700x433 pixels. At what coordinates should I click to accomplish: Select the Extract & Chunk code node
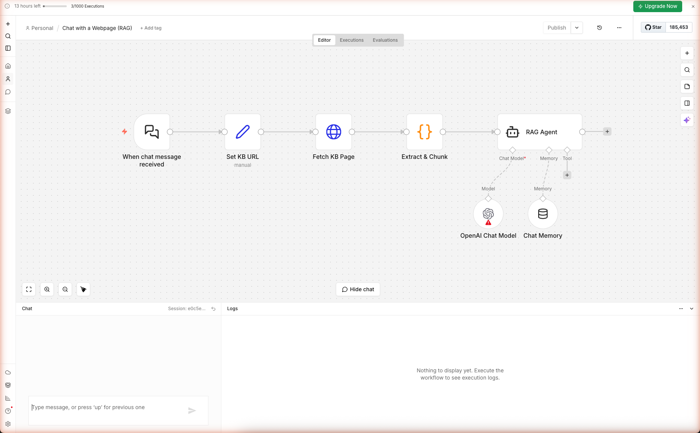pyautogui.click(x=424, y=132)
